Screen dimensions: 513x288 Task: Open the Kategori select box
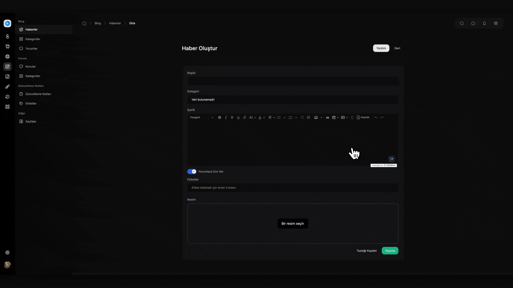(x=293, y=99)
